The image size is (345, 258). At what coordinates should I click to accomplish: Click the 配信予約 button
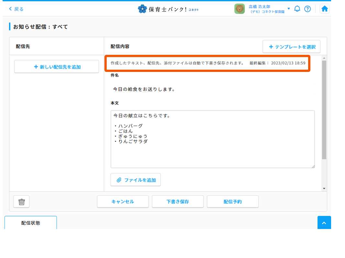(233, 202)
